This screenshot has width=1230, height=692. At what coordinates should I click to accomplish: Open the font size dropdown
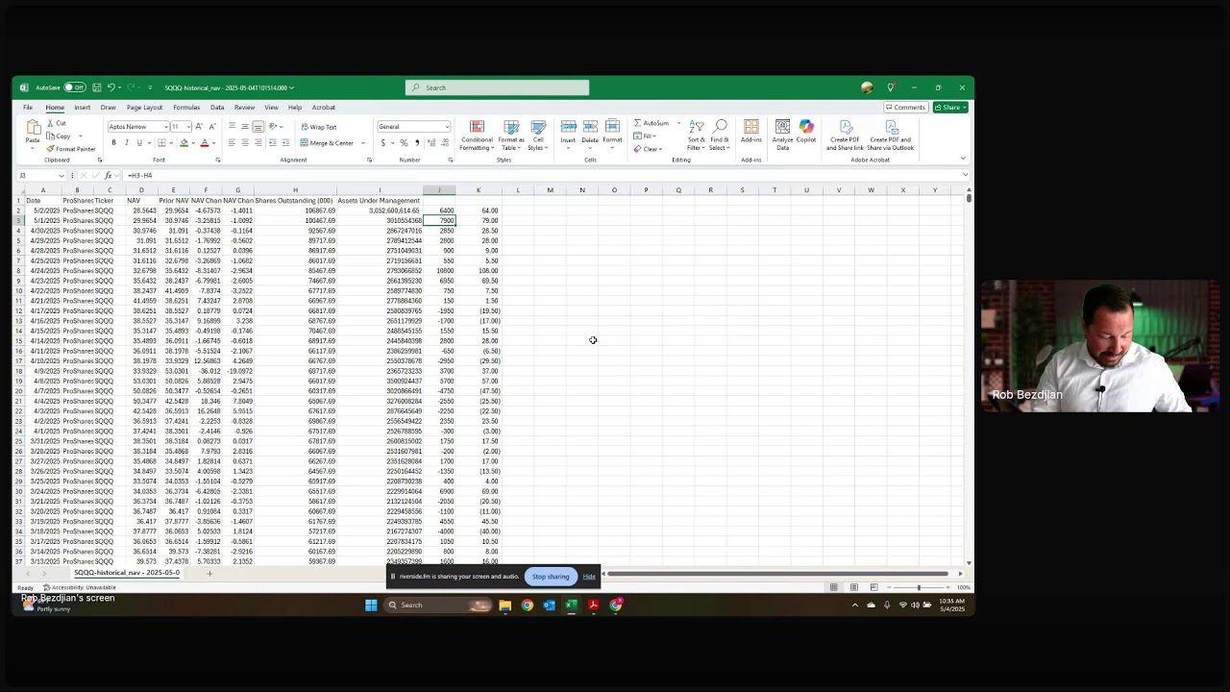(x=188, y=127)
